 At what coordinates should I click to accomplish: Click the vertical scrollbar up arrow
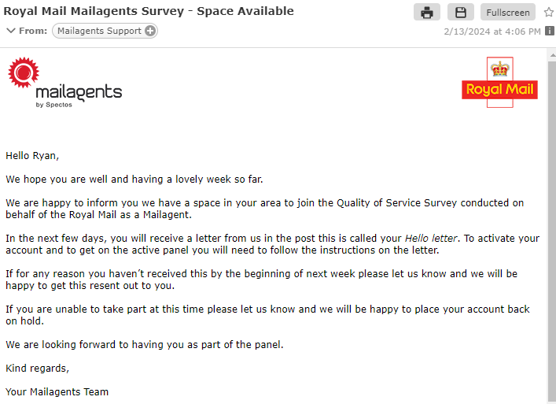pyautogui.click(x=552, y=55)
